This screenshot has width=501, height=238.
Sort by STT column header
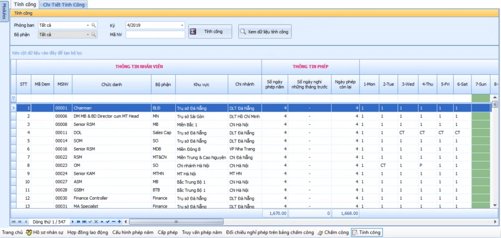coord(23,84)
